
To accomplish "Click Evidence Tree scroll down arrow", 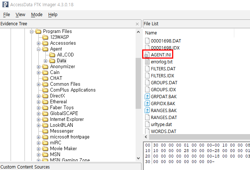I will click(x=138, y=158).
